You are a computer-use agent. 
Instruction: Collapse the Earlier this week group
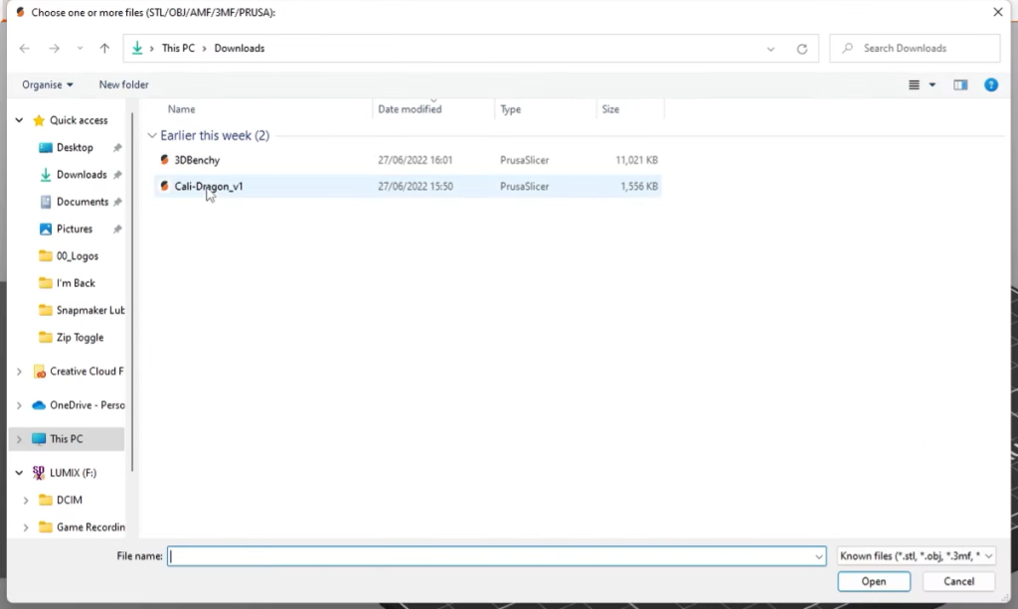coord(152,136)
